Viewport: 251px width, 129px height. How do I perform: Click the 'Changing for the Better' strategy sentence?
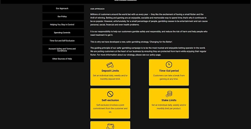coord(131,42)
